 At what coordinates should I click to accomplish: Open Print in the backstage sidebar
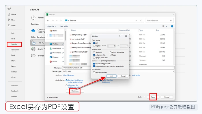(x=13, y=55)
